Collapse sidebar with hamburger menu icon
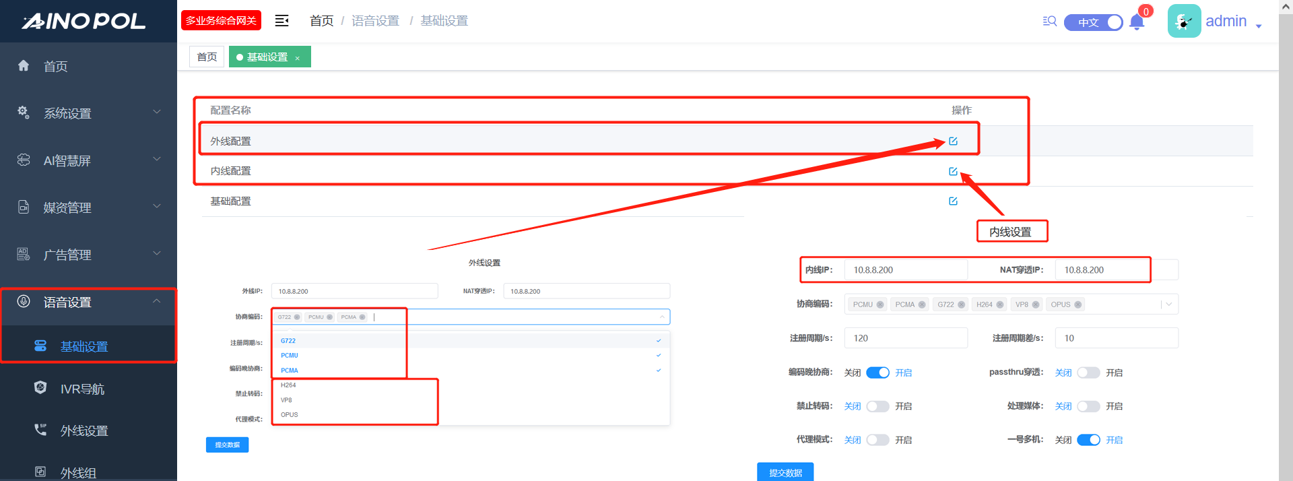This screenshot has height=481, width=1293. tap(281, 21)
